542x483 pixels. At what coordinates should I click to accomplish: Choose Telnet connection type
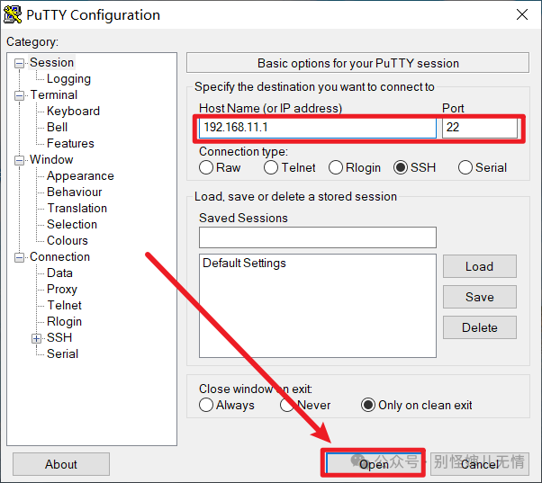point(271,167)
